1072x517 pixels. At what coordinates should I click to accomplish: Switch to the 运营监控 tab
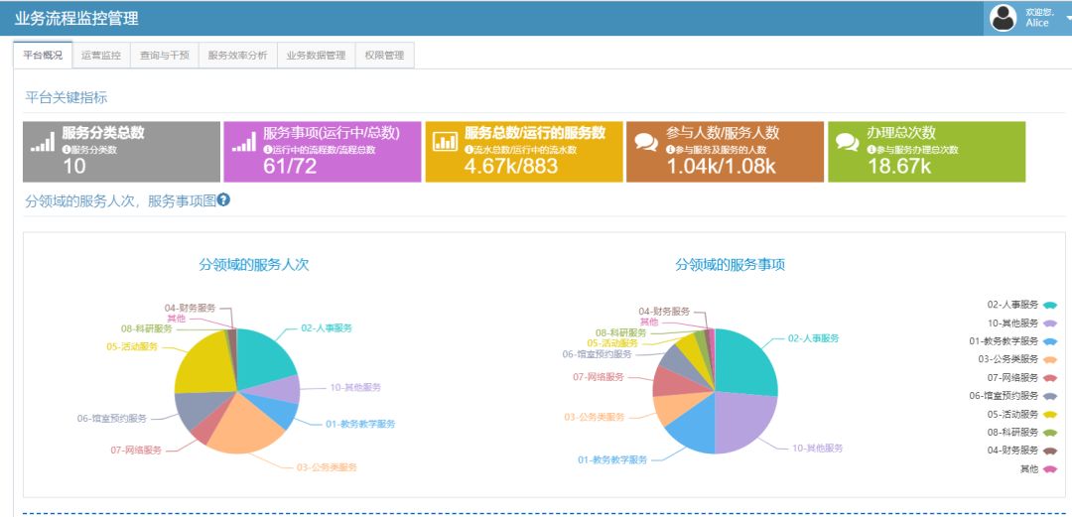[x=101, y=56]
